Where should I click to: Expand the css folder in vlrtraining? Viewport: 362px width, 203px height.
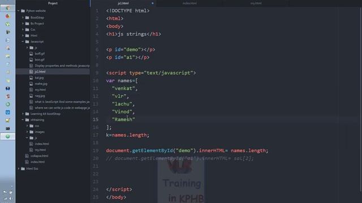(27, 126)
